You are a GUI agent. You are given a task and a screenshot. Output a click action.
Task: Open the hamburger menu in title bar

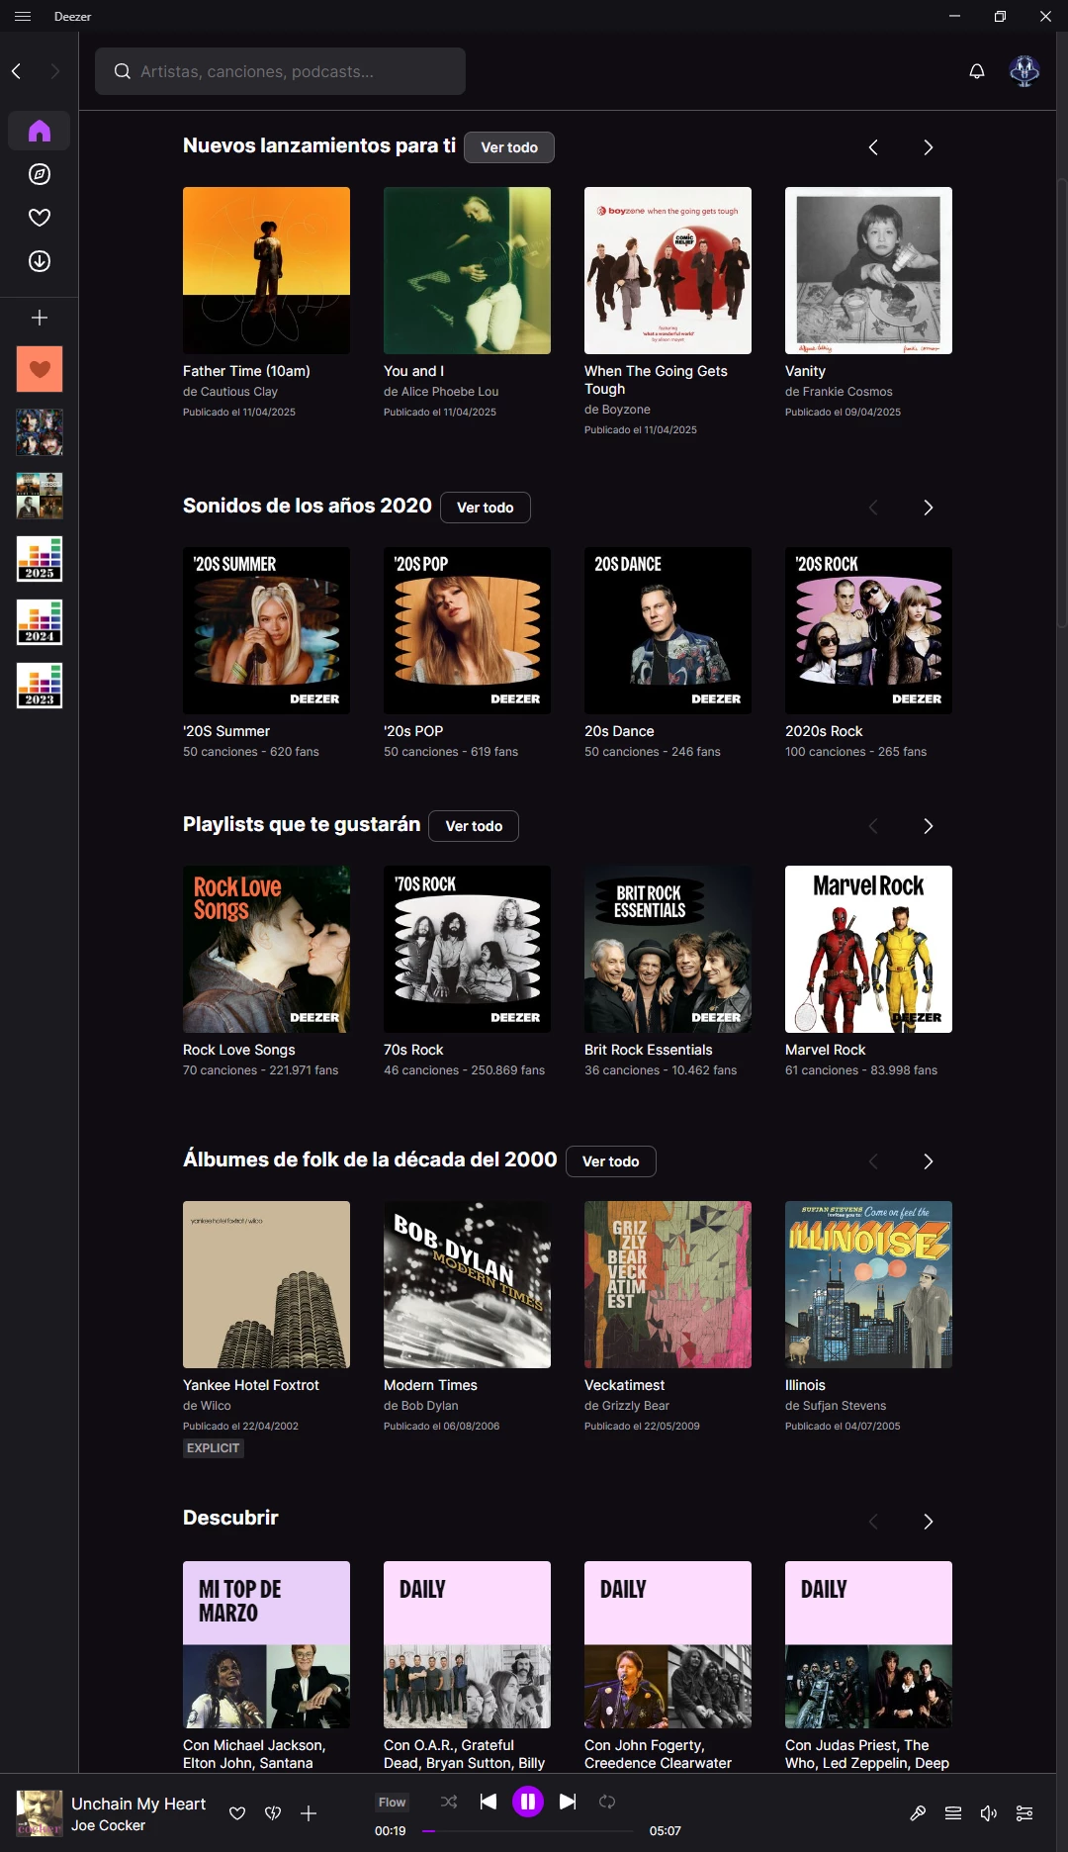pos(23,17)
